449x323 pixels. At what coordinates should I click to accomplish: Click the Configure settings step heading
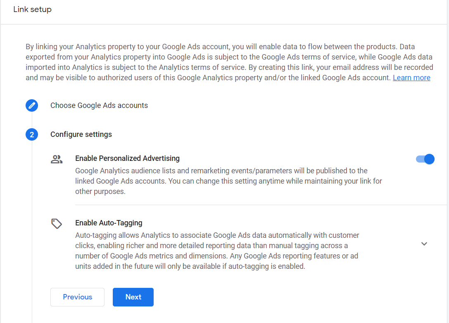tap(81, 134)
